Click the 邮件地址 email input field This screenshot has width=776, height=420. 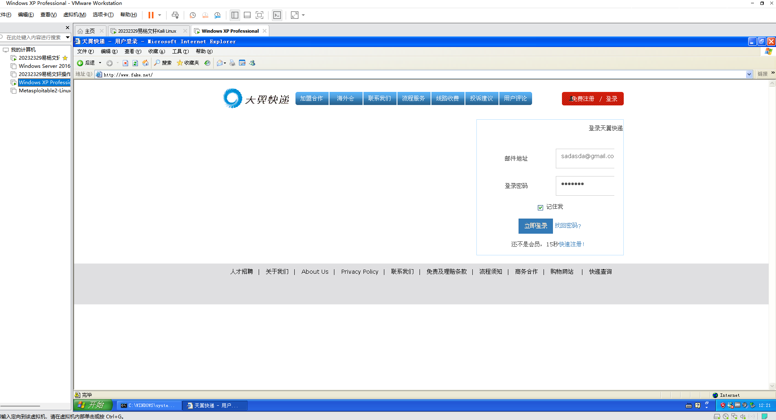585,158
